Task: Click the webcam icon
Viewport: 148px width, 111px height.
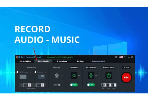Action: 57,75
